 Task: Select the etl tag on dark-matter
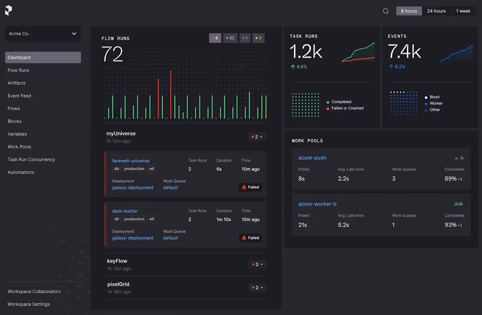pyautogui.click(x=152, y=219)
